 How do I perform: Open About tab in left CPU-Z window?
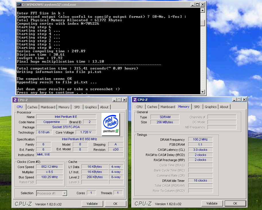click(104, 107)
